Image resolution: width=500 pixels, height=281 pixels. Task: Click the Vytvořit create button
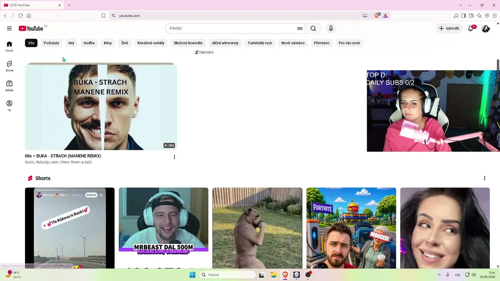pyautogui.click(x=449, y=28)
